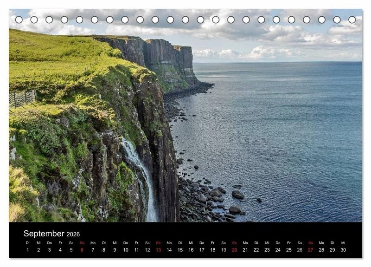
Task: Select date 28 in the calendar row
Action: pos(321,250)
